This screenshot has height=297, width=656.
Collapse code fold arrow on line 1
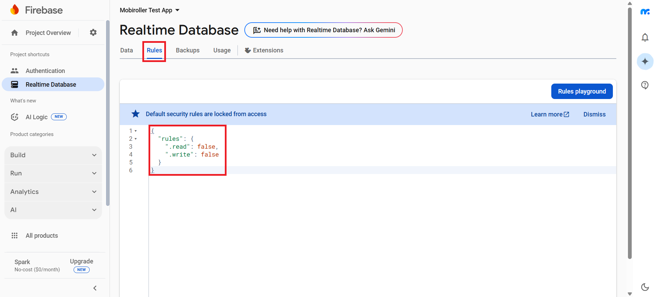pyautogui.click(x=136, y=131)
